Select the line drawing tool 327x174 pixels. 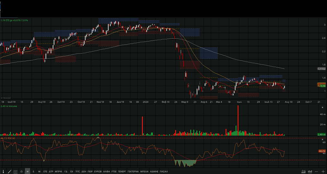pos(9,171)
